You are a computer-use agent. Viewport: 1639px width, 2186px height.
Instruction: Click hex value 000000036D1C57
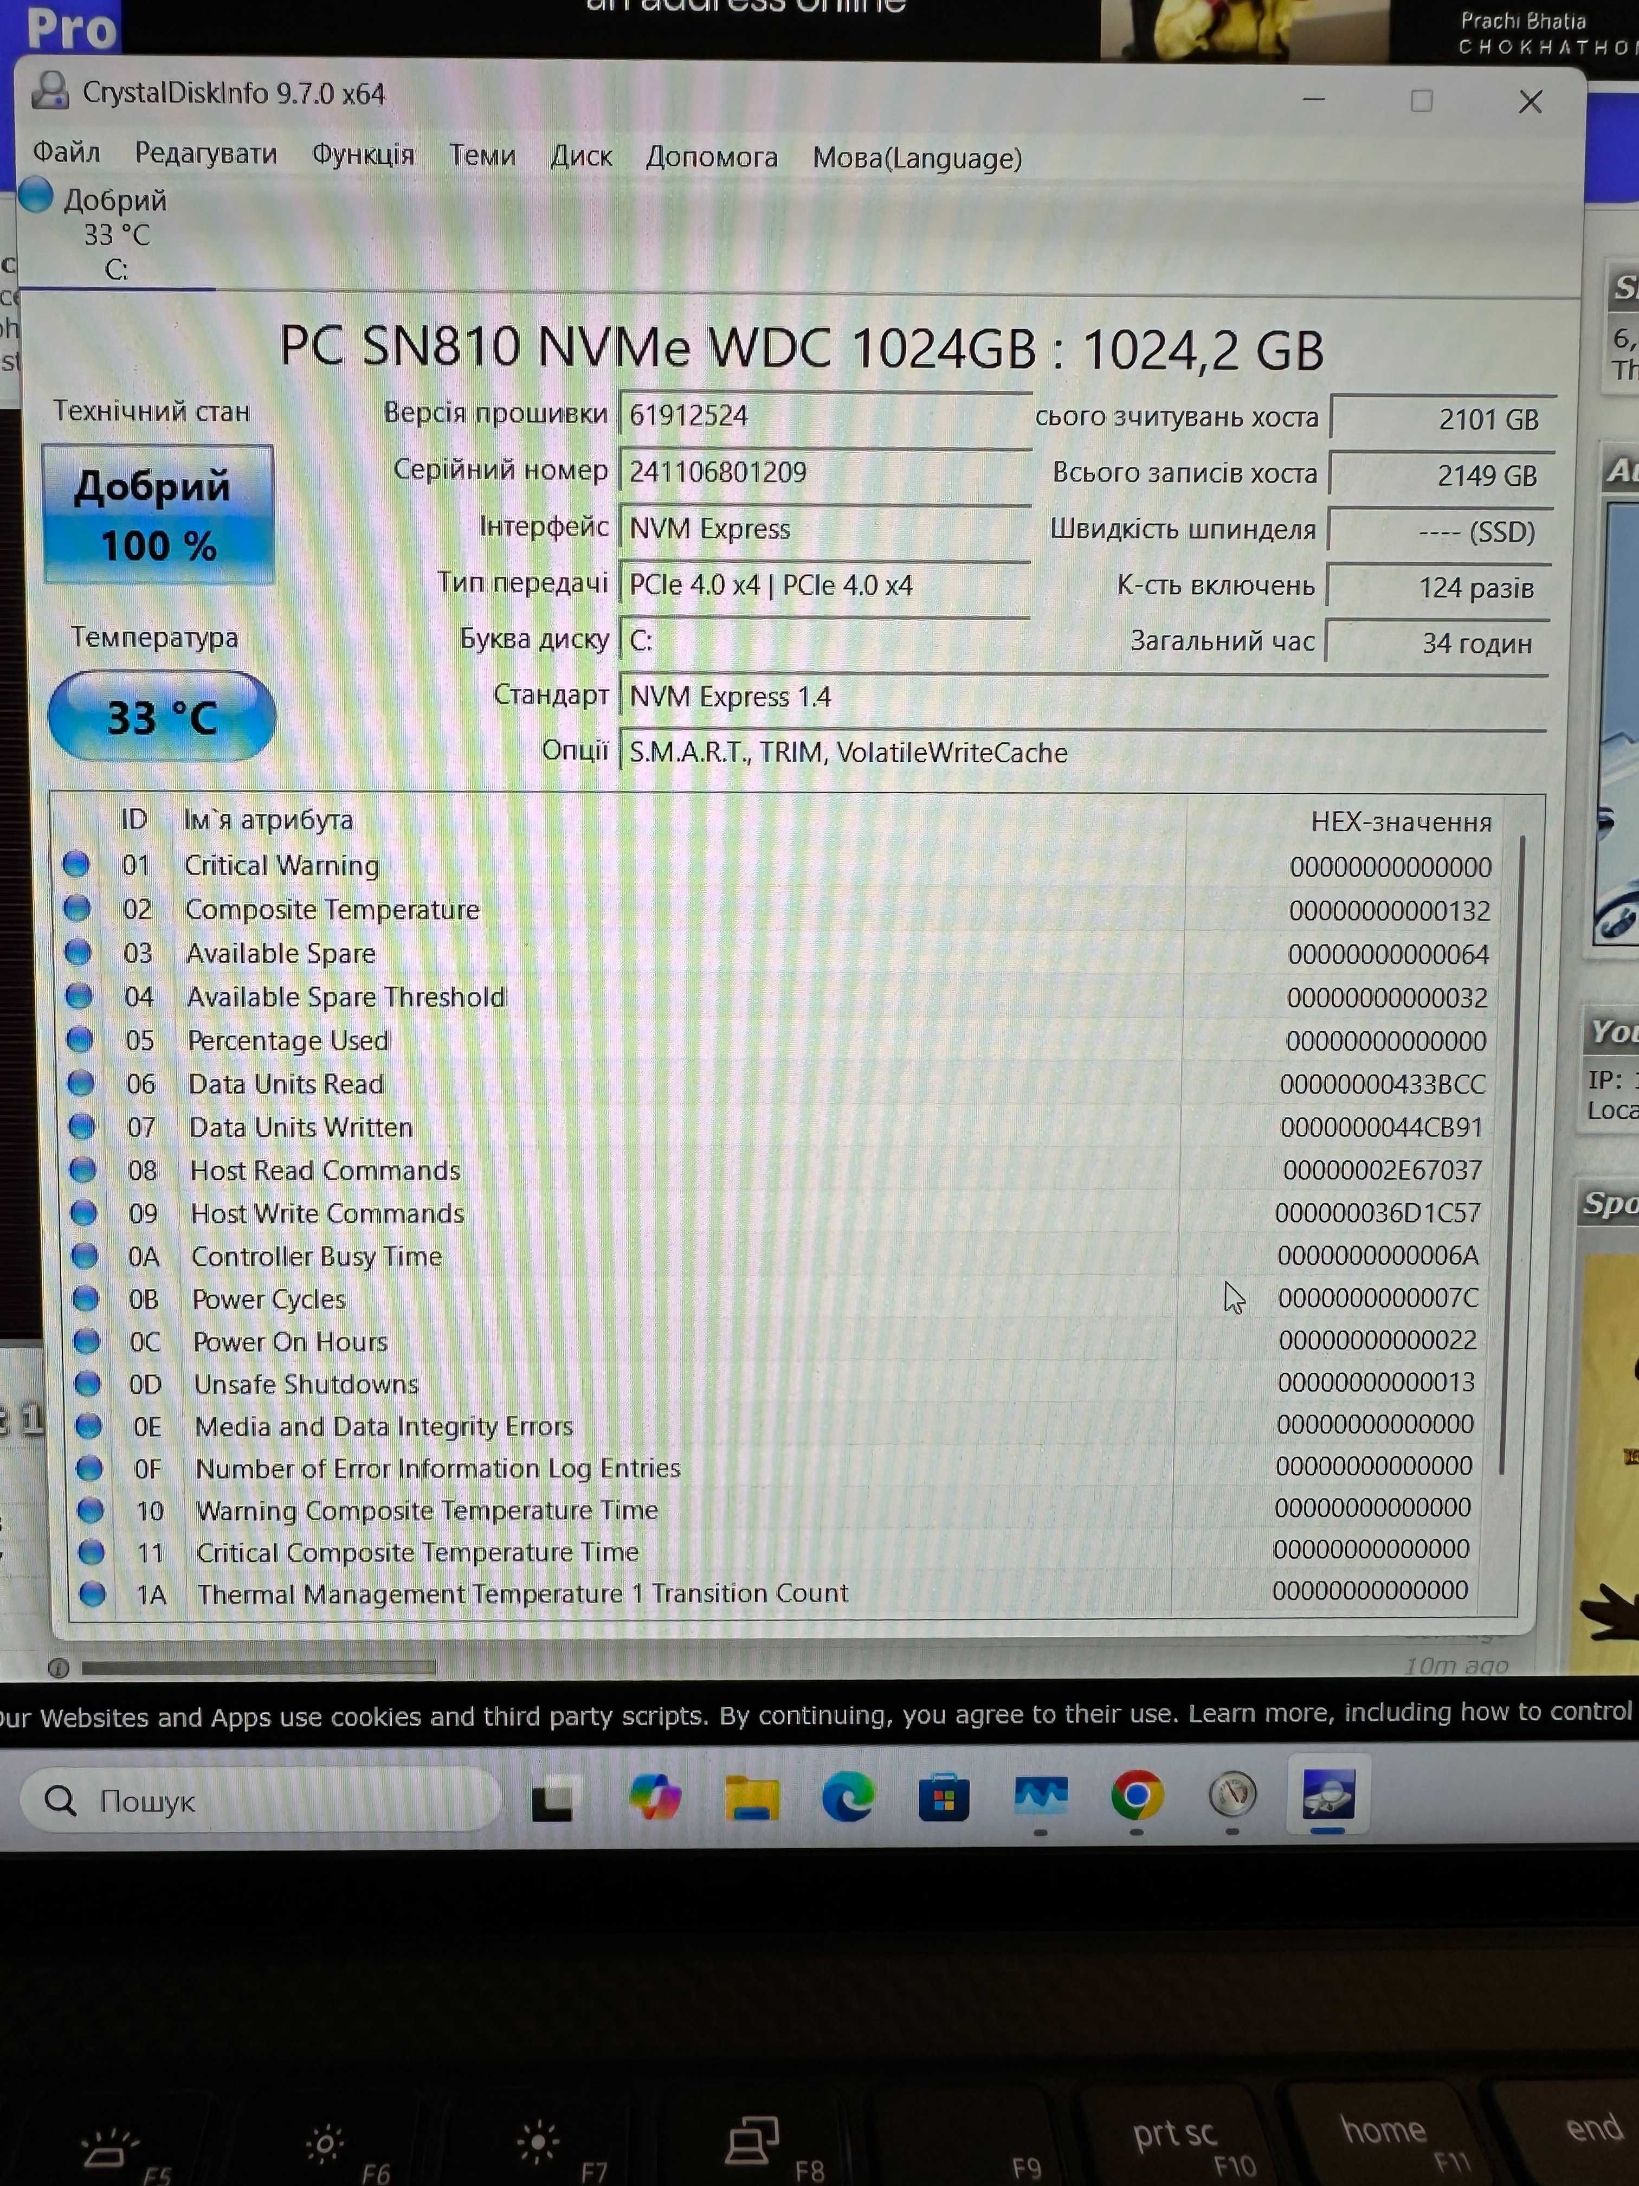click(1377, 1213)
